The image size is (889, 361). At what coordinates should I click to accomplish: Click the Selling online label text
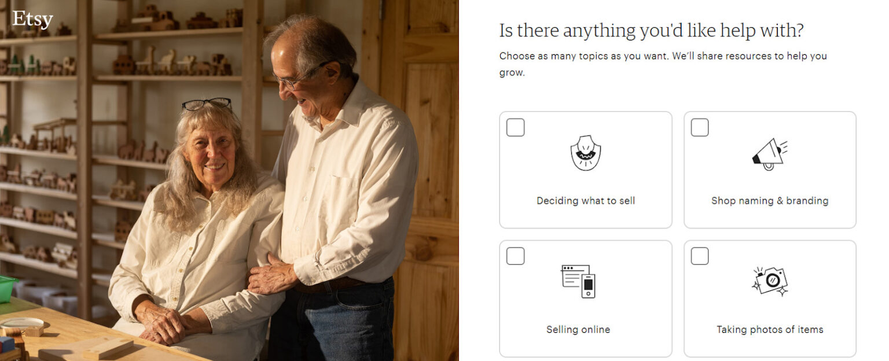point(577,329)
